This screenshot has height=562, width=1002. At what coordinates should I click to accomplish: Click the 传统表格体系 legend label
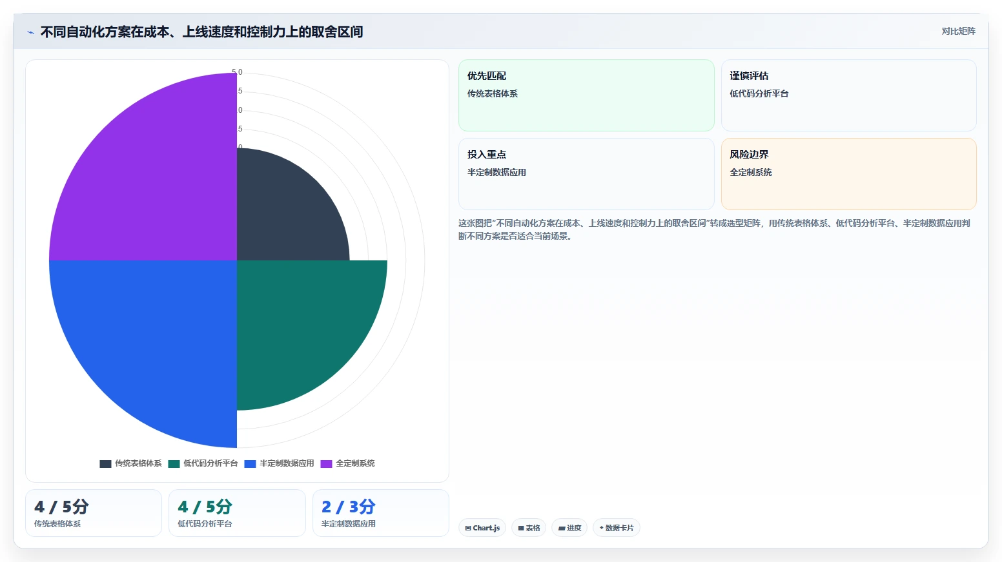click(138, 463)
